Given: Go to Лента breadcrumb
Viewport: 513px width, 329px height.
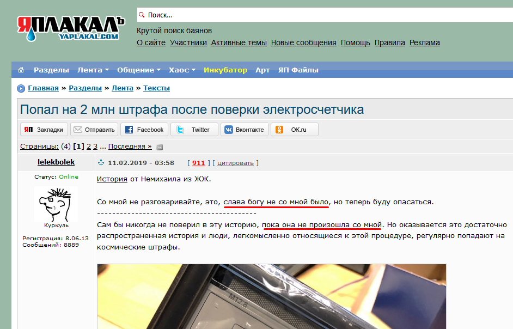Looking at the screenshot, I should coord(123,88).
